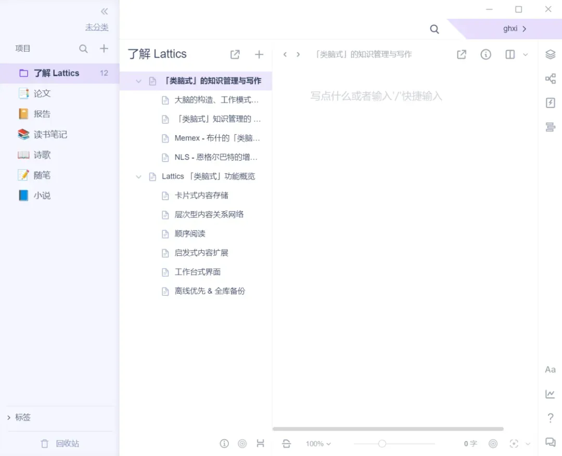This screenshot has height=456, width=562.
Task: Toggle the page-width icon below the document list
Action: point(261,444)
